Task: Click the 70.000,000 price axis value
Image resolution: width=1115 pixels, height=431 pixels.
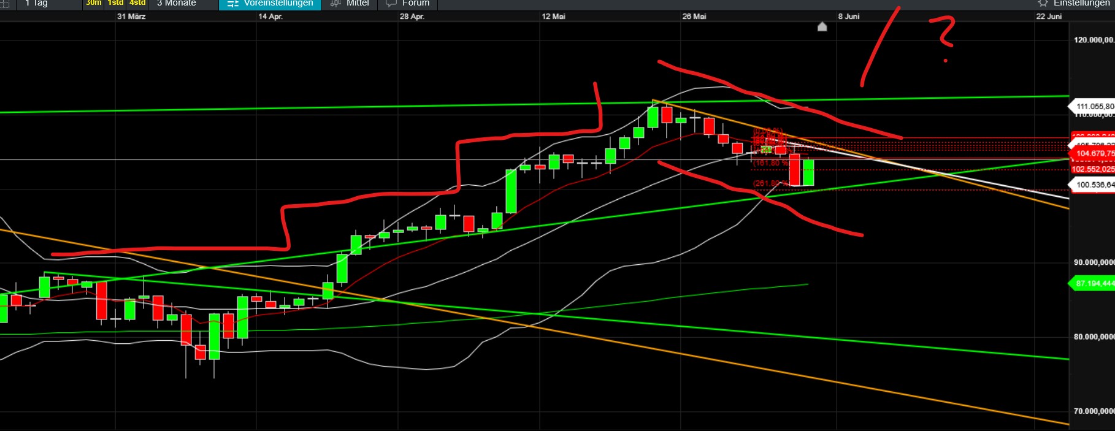Action: [x=1094, y=411]
